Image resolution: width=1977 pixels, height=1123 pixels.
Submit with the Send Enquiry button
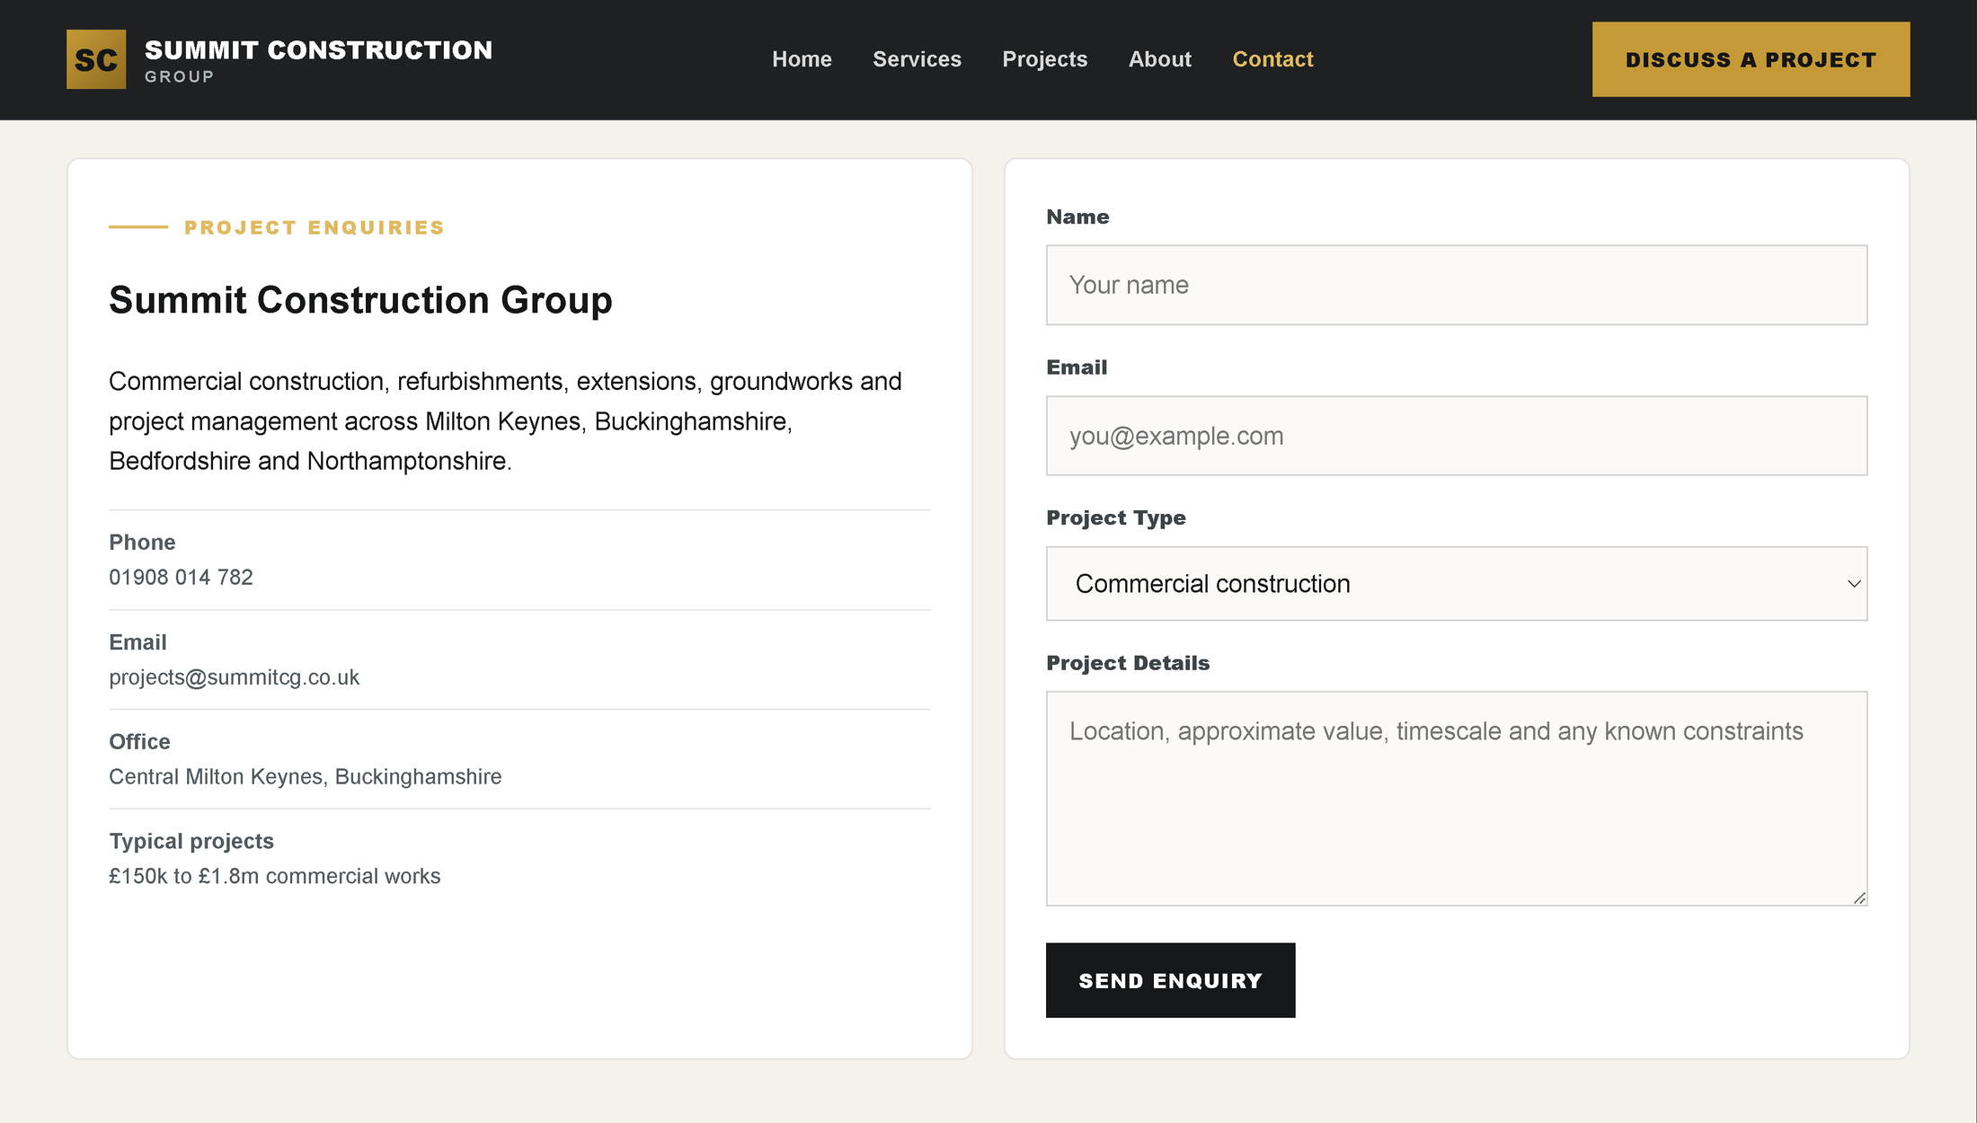pos(1170,980)
